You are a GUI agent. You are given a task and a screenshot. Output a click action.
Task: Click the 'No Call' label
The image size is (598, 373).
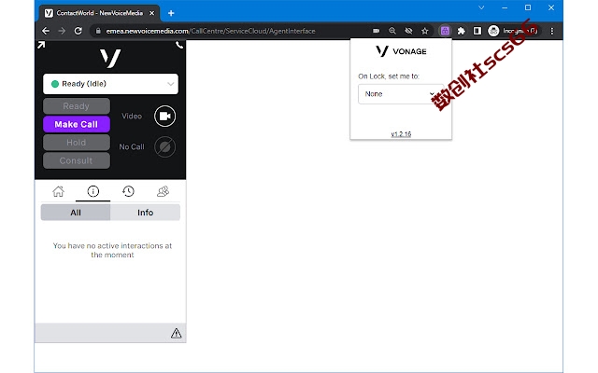tap(132, 146)
